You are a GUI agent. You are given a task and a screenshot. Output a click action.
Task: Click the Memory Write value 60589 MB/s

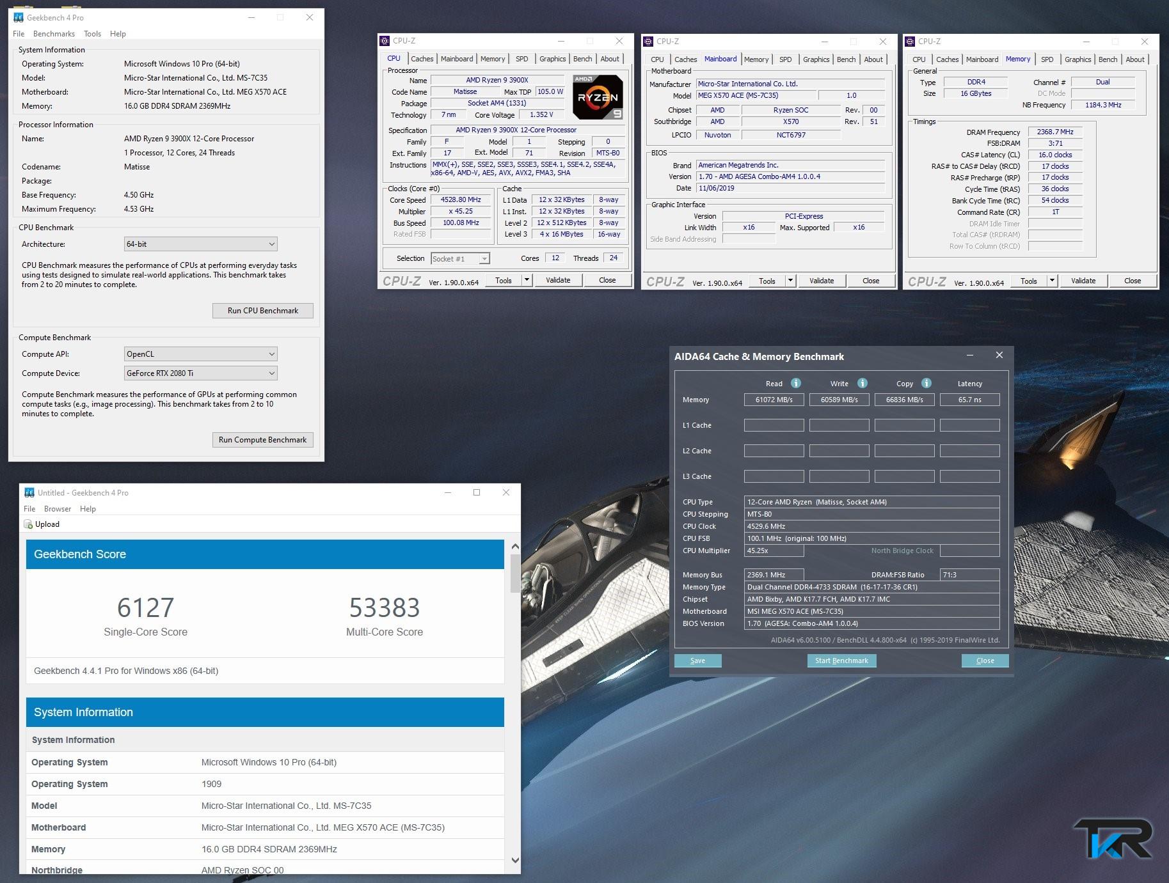coord(839,400)
